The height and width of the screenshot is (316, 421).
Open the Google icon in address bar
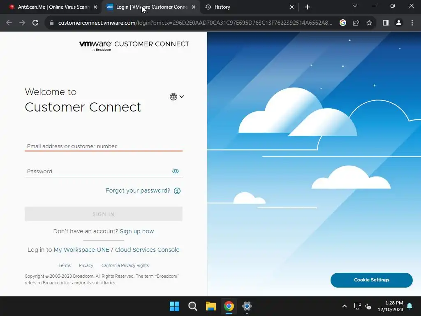pyautogui.click(x=343, y=23)
